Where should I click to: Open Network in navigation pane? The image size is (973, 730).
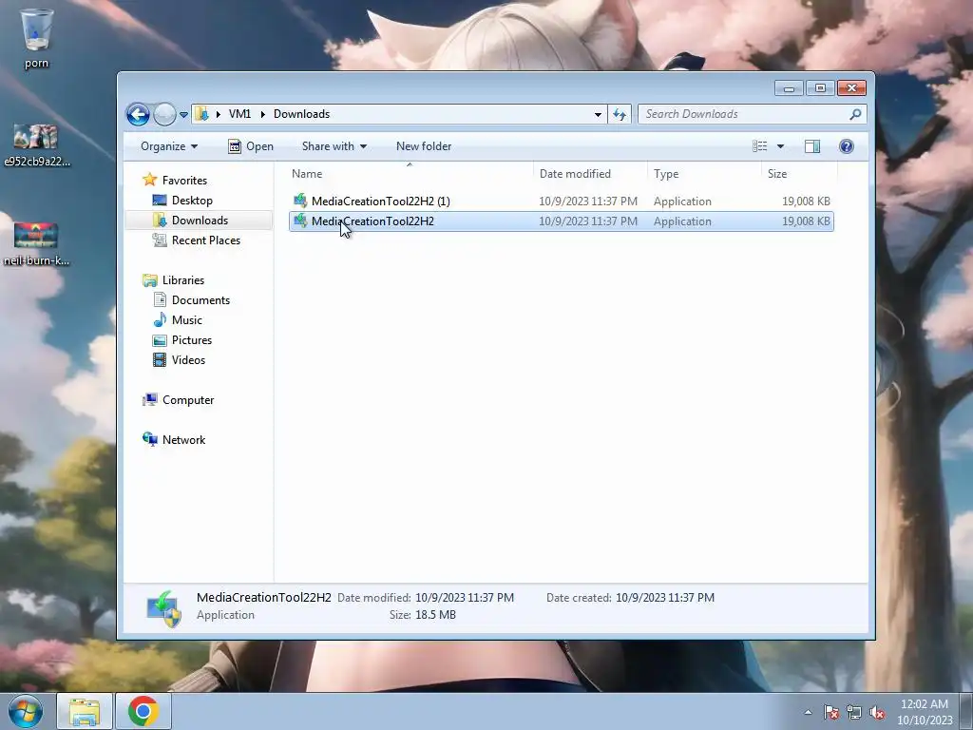click(183, 440)
